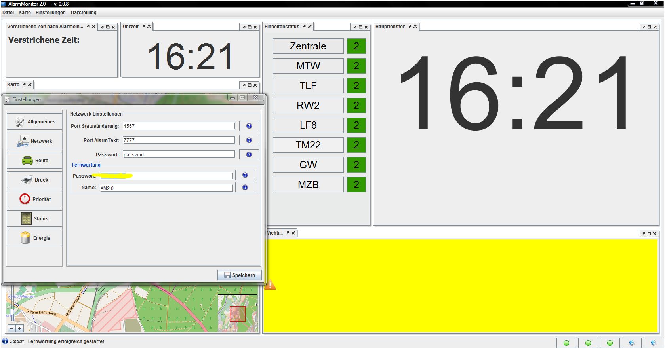The width and height of the screenshot is (665, 349).
Task: Select the Energie settings category
Action: [34, 238]
